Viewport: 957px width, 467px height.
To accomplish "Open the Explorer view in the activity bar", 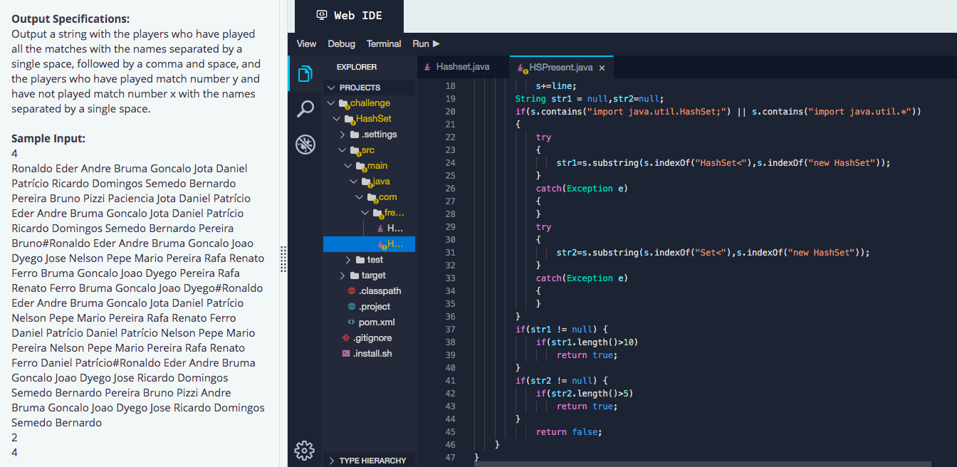I will [x=305, y=73].
